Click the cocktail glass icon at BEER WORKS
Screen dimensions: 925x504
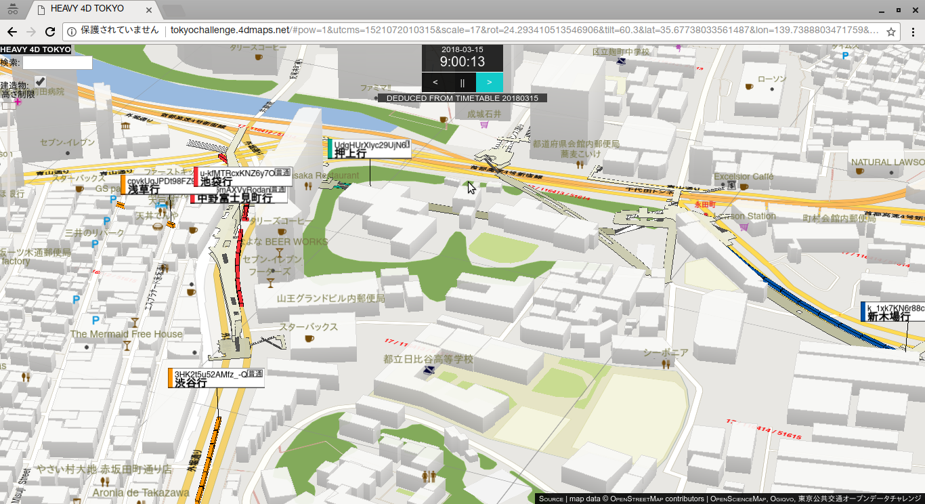click(279, 253)
